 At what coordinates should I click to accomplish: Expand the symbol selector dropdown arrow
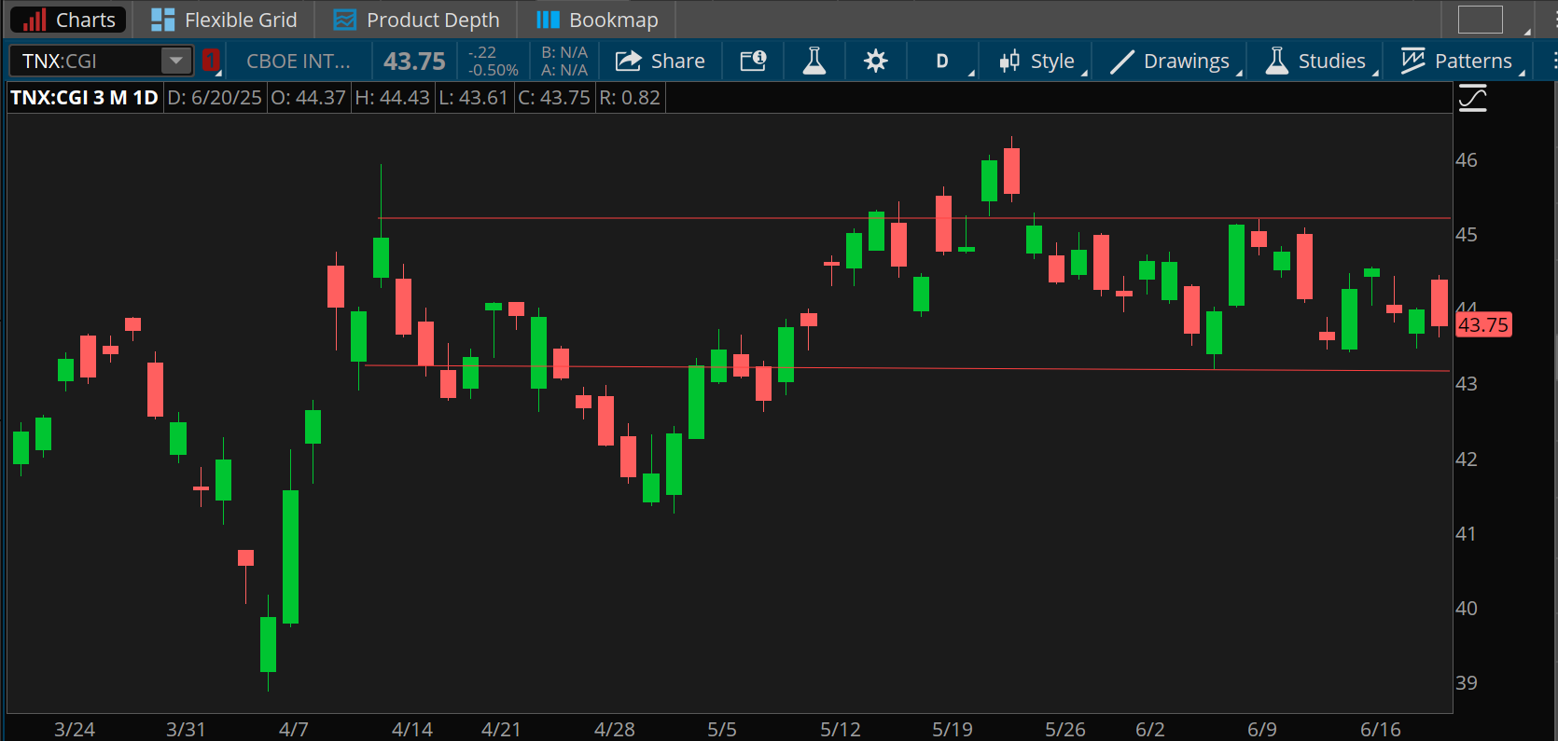pos(176,61)
